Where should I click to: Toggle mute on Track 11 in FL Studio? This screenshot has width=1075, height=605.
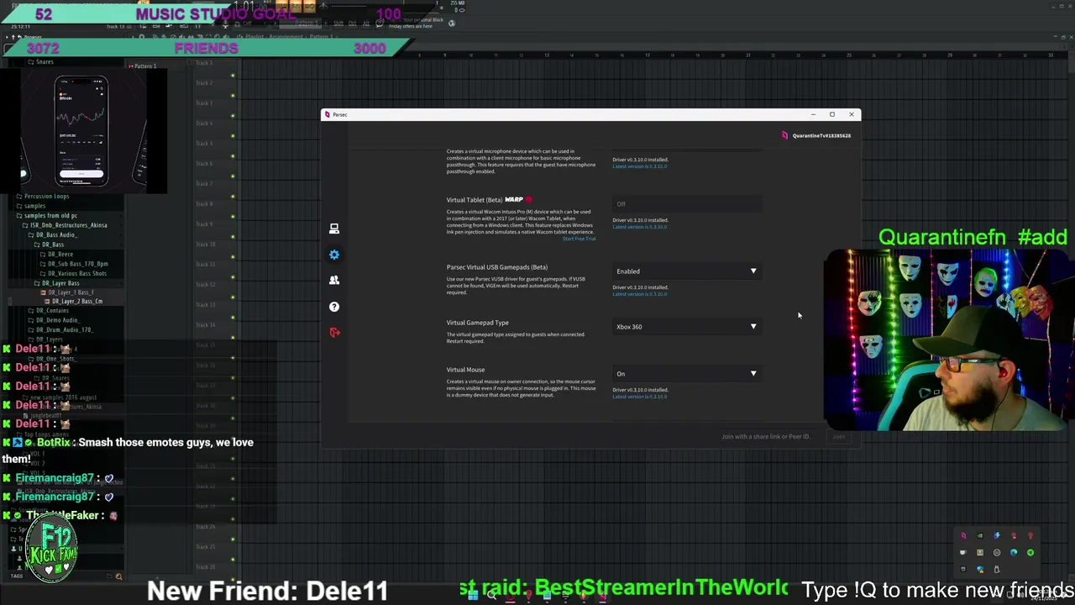click(x=233, y=277)
